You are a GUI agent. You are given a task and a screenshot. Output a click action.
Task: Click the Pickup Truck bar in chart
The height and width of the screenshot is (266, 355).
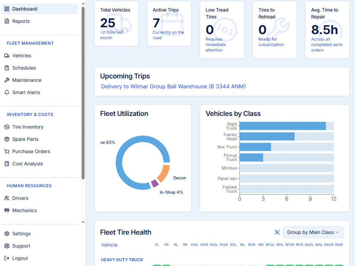251,157
